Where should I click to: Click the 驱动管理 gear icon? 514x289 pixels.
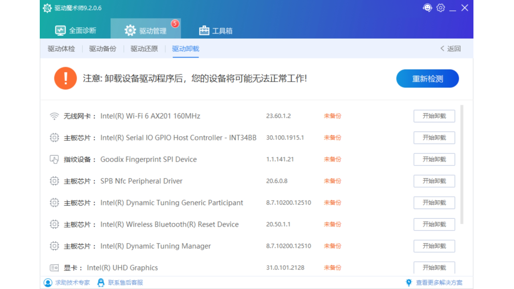(130, 31)
